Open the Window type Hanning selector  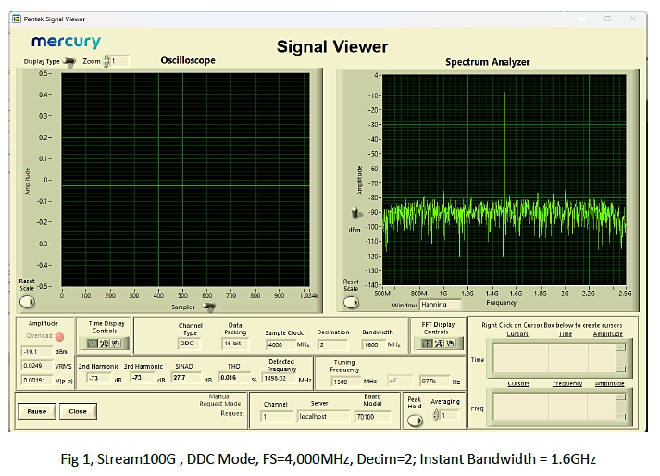point(440,304)
